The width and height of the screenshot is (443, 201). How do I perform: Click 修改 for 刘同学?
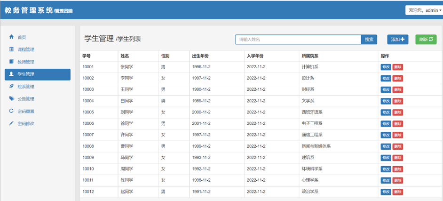pyautogui.click(x=386, y=112)
